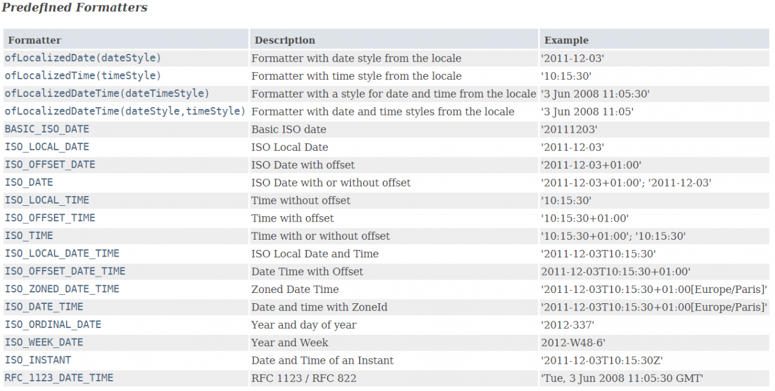Select the ISO_OFFSET_TIME formatter link
775x391 pixels.
point(50,218)
